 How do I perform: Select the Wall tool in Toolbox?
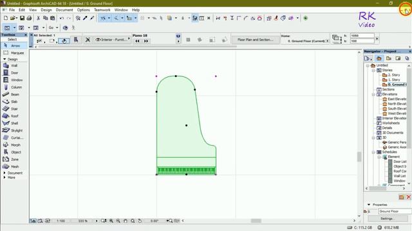click(14, 65)
